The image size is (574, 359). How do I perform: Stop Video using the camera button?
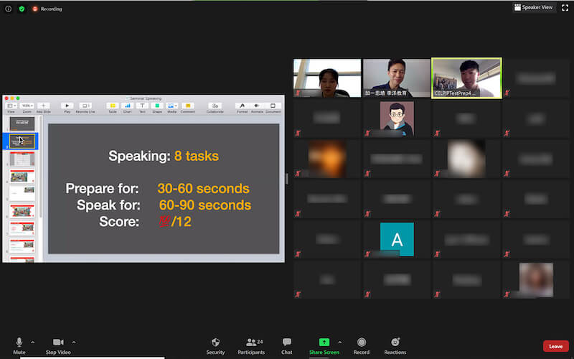(x=58, y=342)
